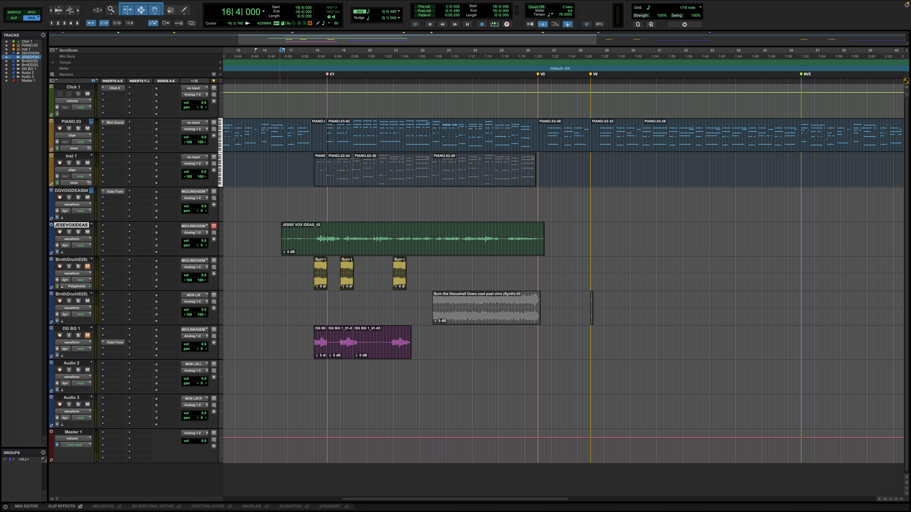Mute the PIANO.03 track
The image size is (911, 512).
click(87, 128)
